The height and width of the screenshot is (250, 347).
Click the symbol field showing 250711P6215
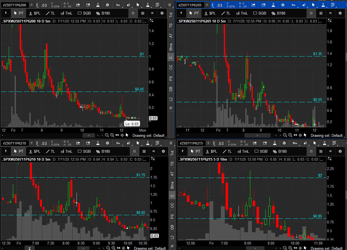(192, 143)
